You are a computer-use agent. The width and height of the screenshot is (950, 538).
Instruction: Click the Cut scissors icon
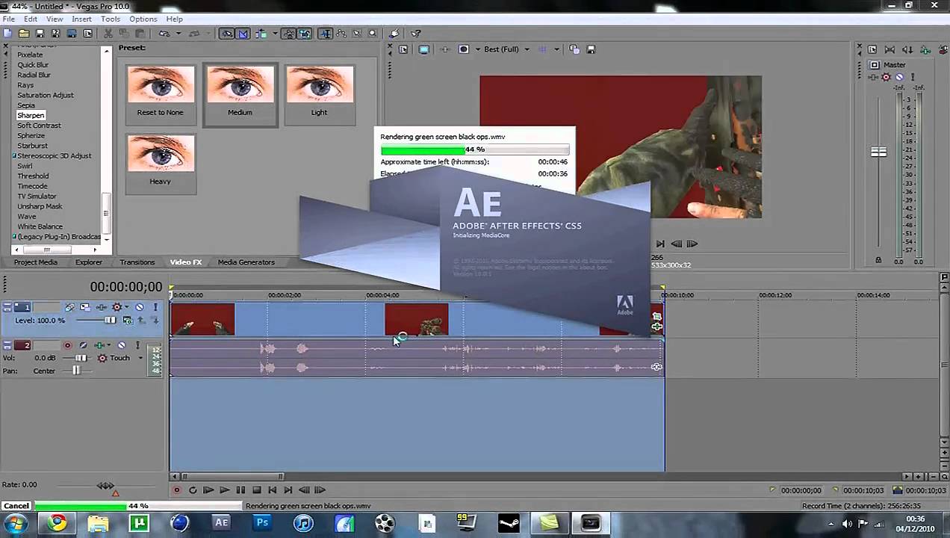point(108,34)
